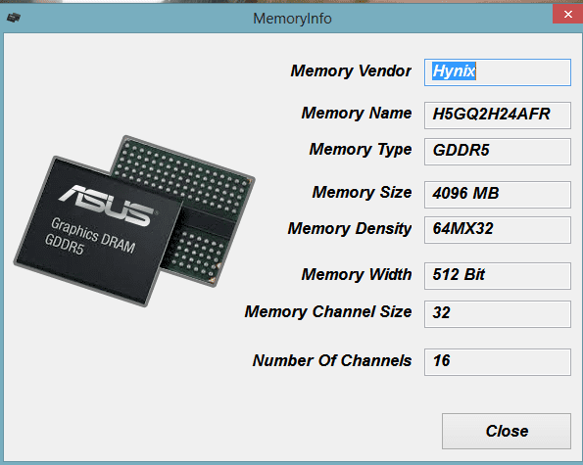Select the Memory Width field 512 Bit
583x465 pixels.
click(498, 276)
